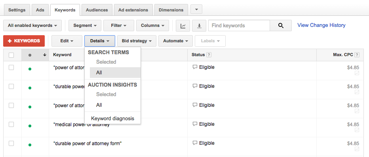Click the speech bubble icon in first row
Viewport: 369px width, 157px height.
195,67
